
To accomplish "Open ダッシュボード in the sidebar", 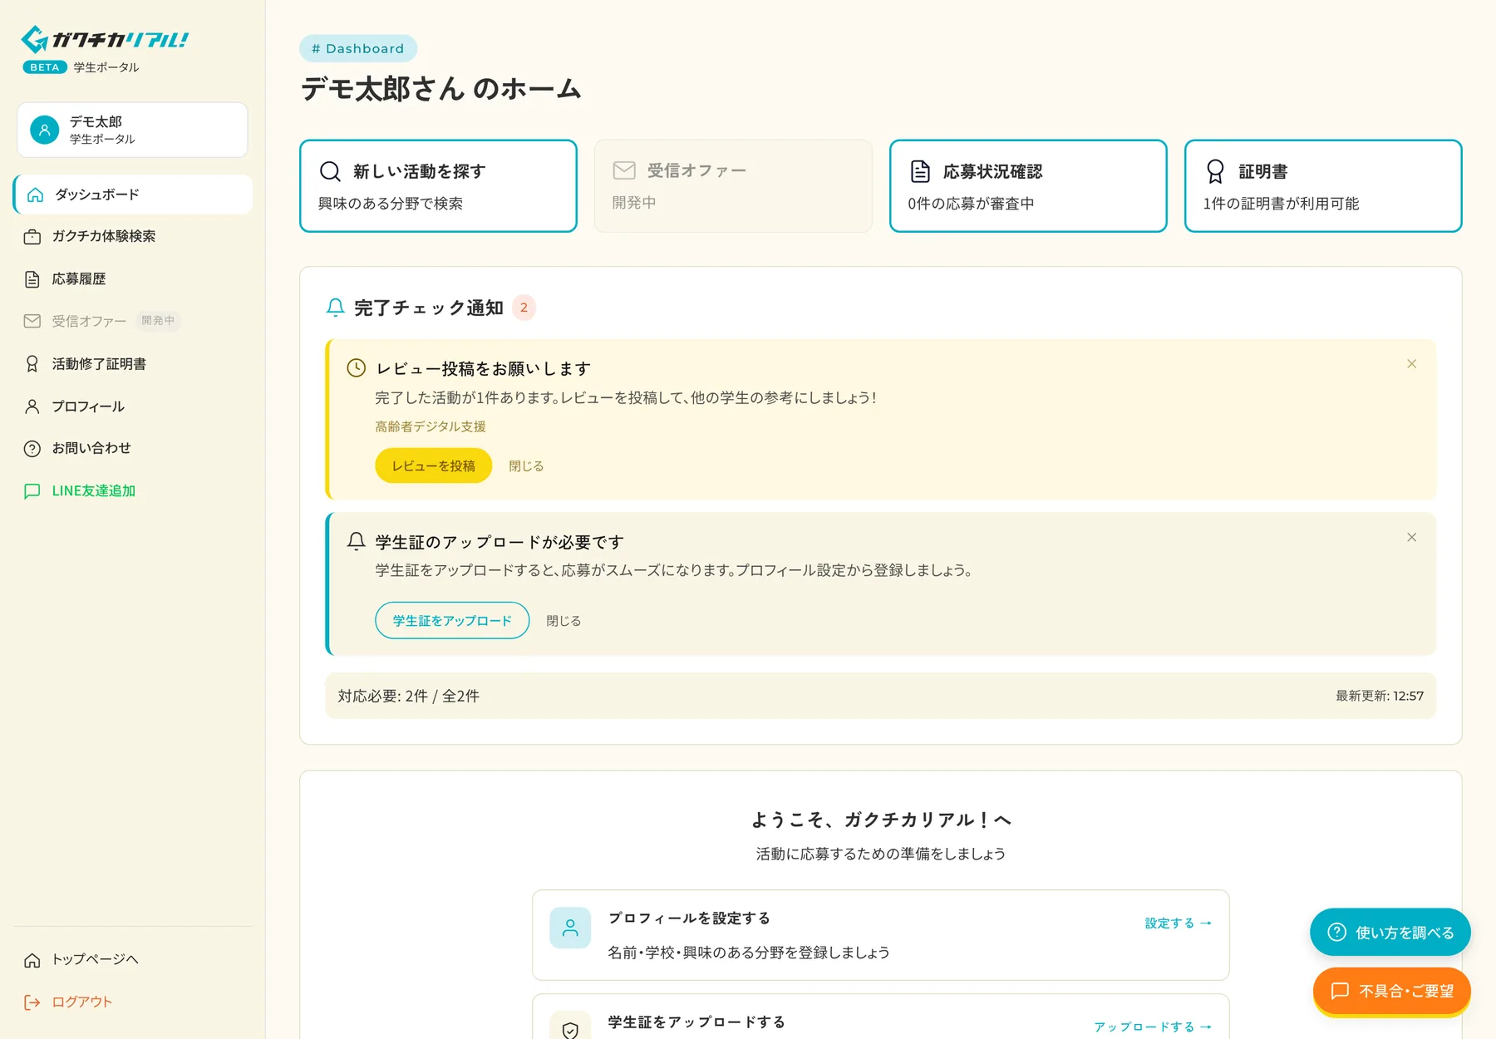I will point(133,195).
